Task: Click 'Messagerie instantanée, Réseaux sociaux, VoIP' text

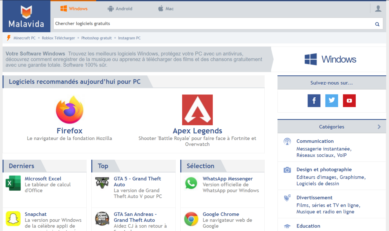Action: pyautogui.click(x=324, y=152)
